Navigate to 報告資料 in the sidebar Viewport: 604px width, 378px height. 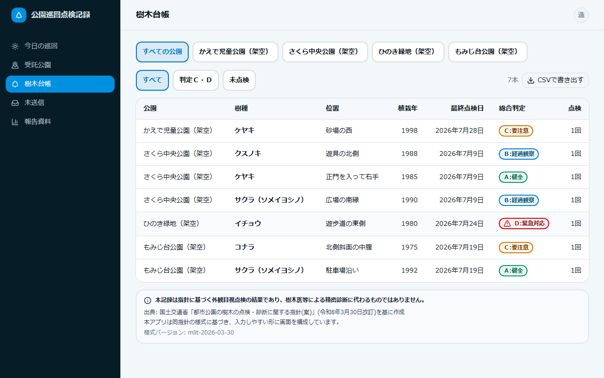[x=60, y=122]
